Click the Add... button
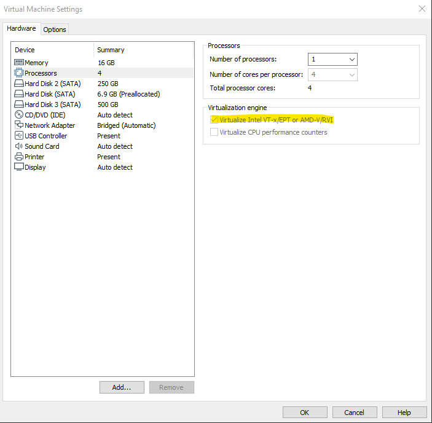The image size is (432, 423). point(122,387)
